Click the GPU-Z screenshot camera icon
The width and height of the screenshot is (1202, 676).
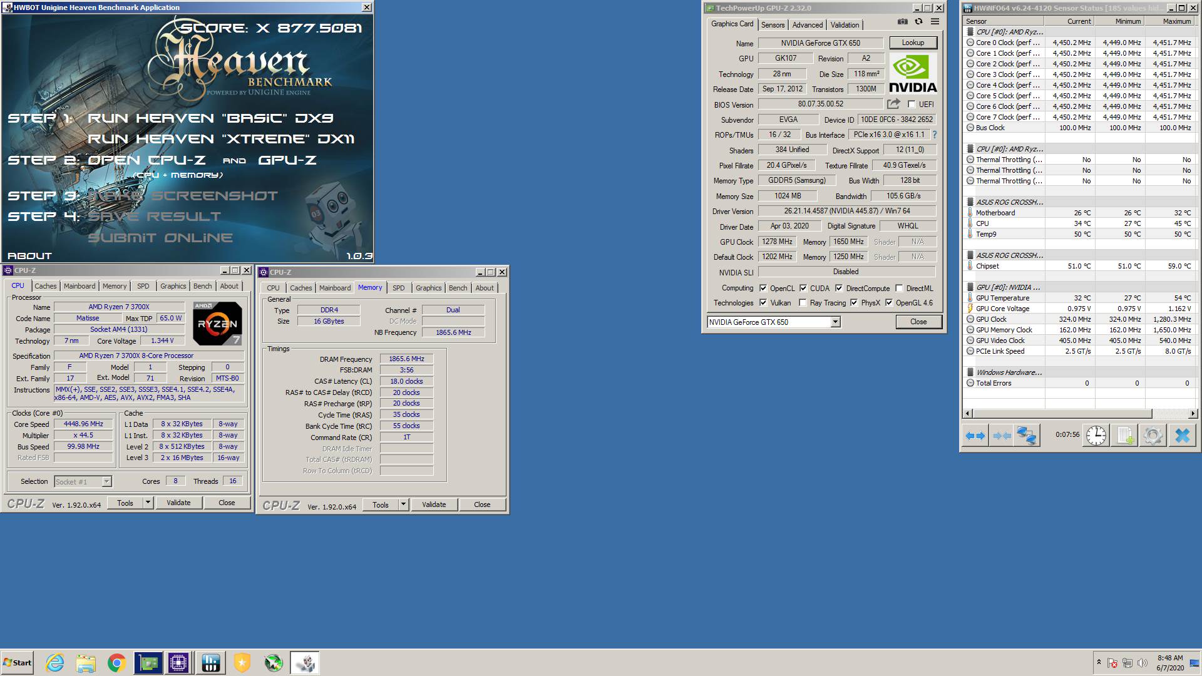(902, 22)
